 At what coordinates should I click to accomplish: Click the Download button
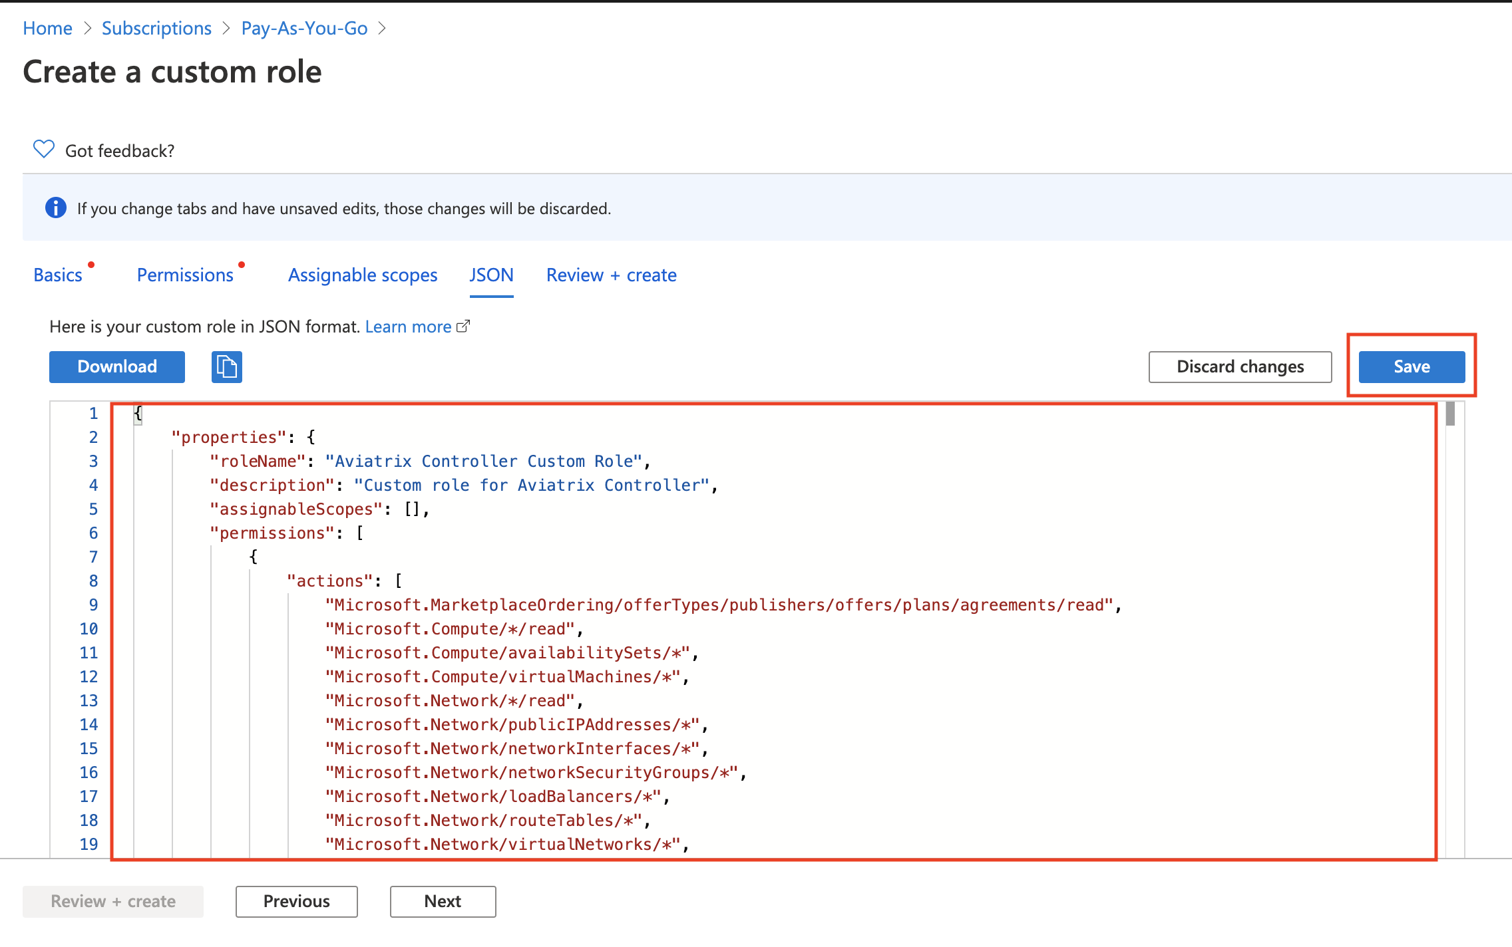117,367
